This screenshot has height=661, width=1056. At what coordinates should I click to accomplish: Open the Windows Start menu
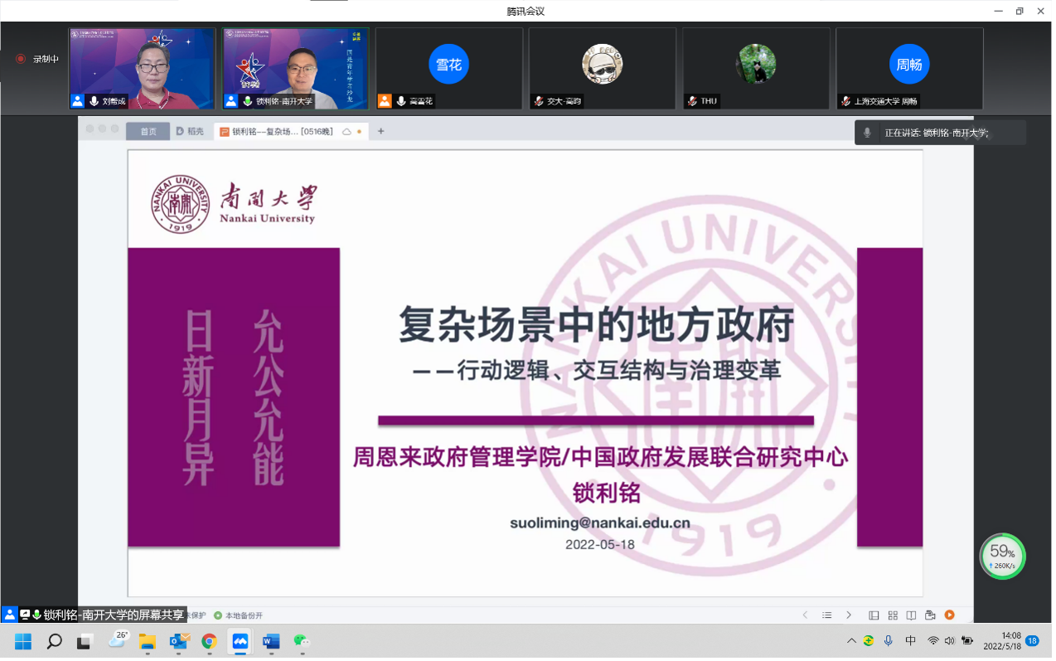pyautogui.click(x=23, y=641)
